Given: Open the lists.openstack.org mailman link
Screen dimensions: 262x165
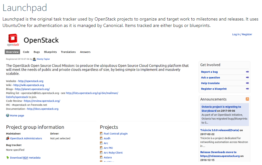Looking at the screenshot, I should [x=92, y=93].
